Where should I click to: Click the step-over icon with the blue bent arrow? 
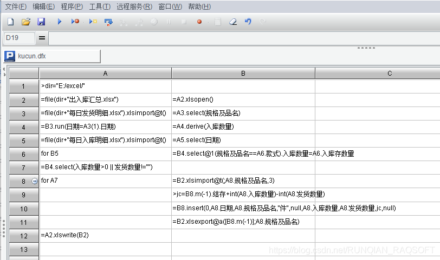click(x=108, y=22)
